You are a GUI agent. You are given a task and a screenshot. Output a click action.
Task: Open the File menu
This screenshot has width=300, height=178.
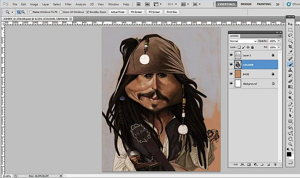point(15,4)
